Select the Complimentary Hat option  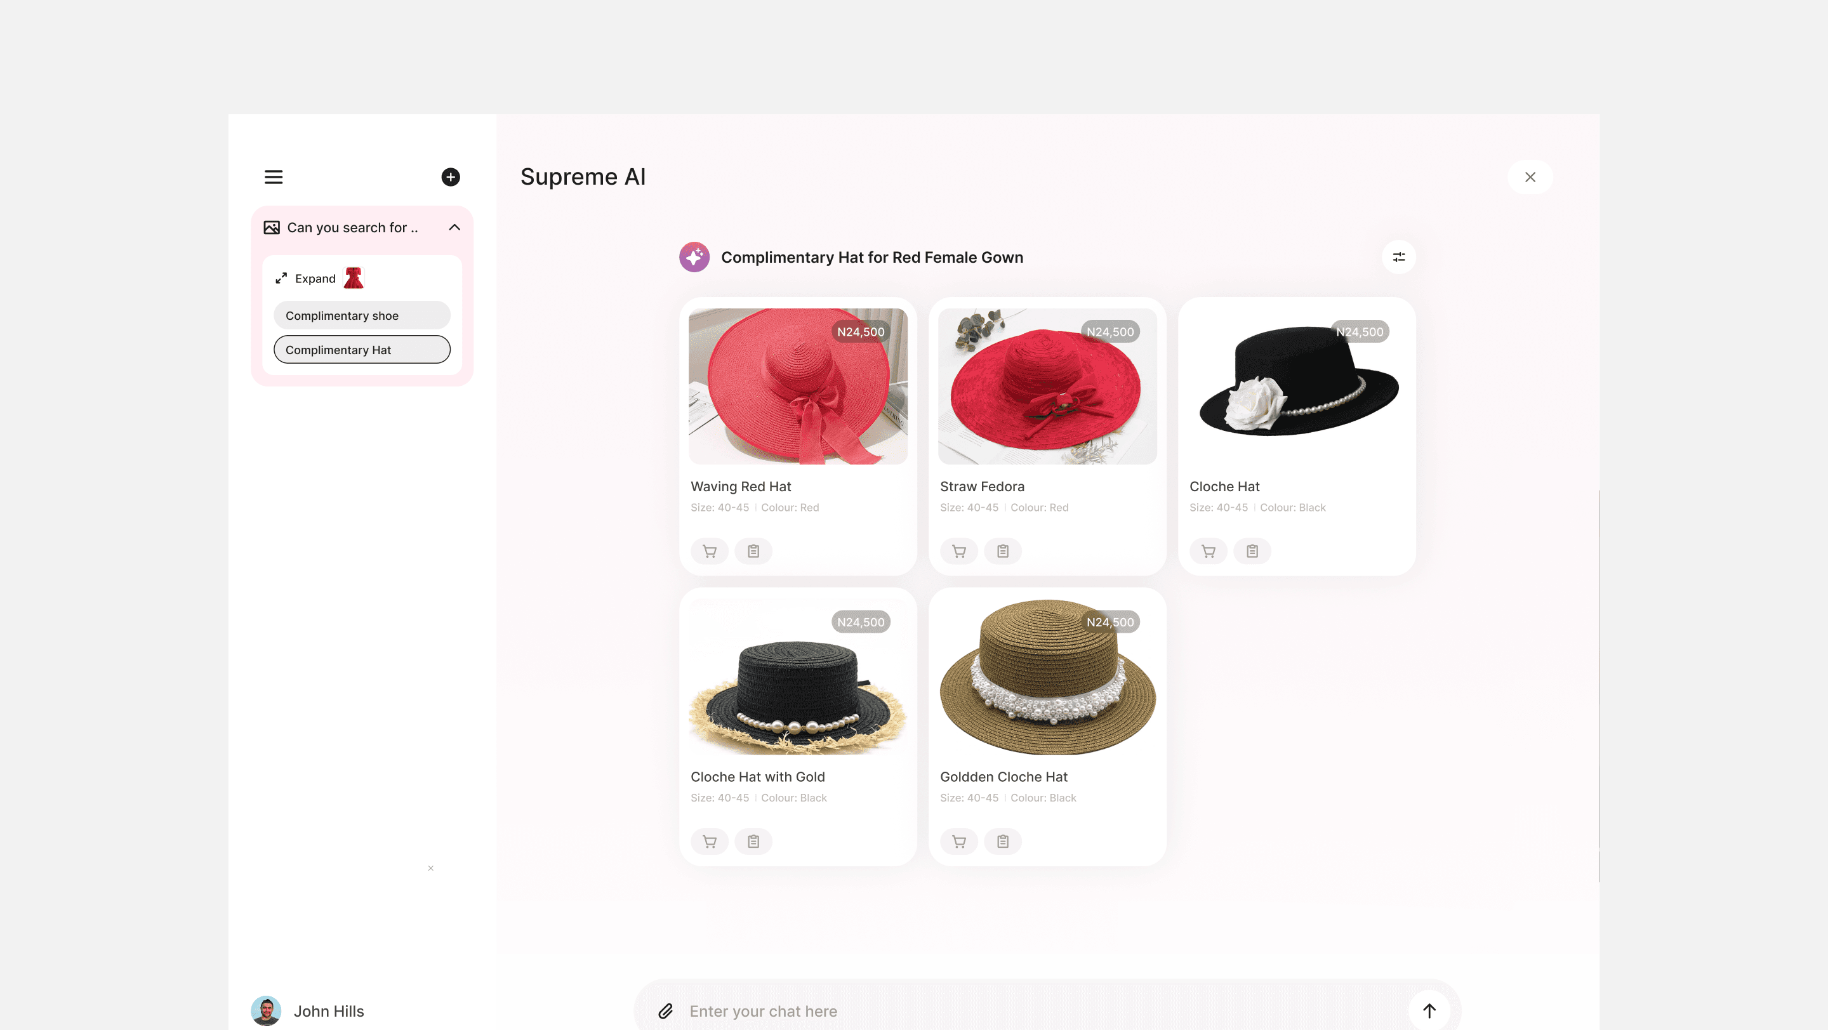click(361, 350)
